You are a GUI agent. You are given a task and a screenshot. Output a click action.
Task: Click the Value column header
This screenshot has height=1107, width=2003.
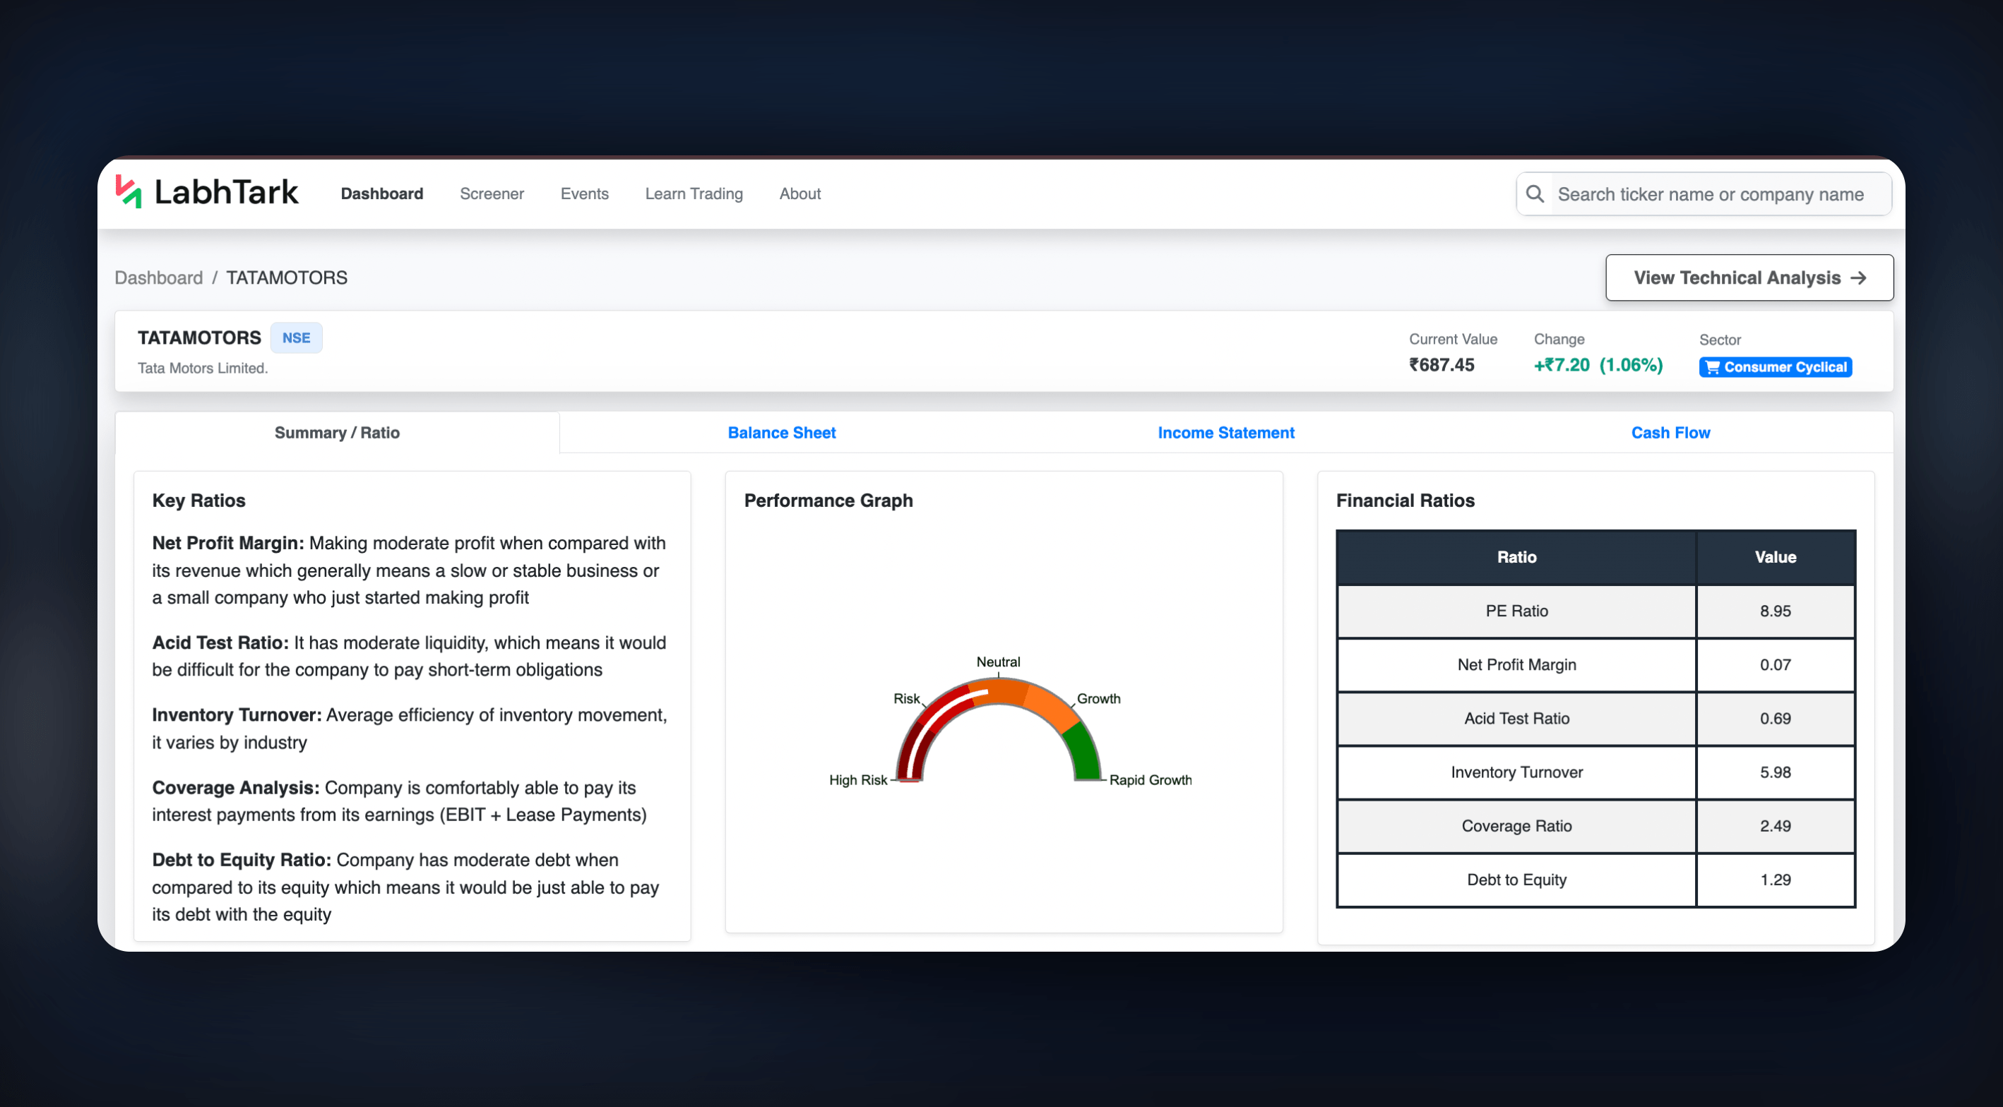pos(1775,558)
